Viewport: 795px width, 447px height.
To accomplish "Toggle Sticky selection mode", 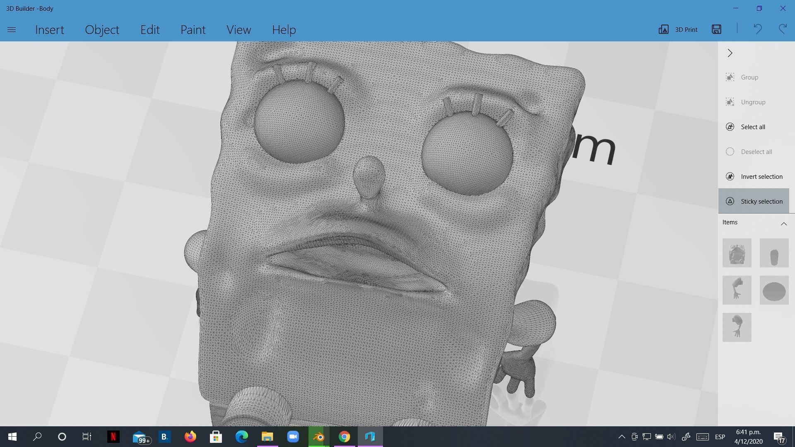I will pos(754,201).
